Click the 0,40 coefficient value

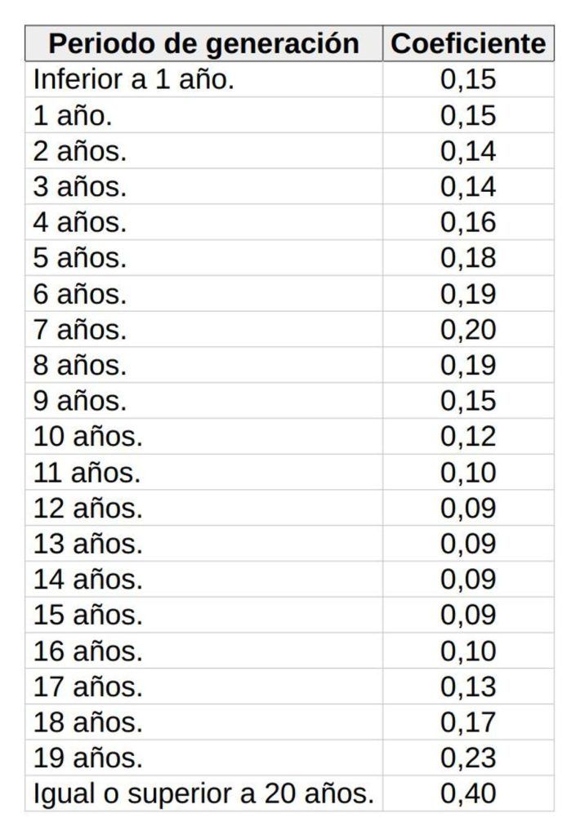[468, 794]
